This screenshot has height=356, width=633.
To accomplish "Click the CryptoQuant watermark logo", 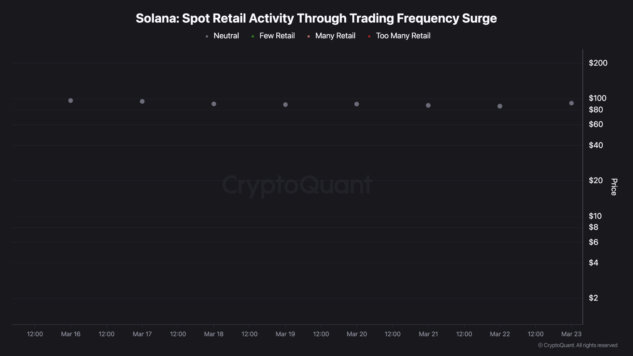I will coord(297,185).
